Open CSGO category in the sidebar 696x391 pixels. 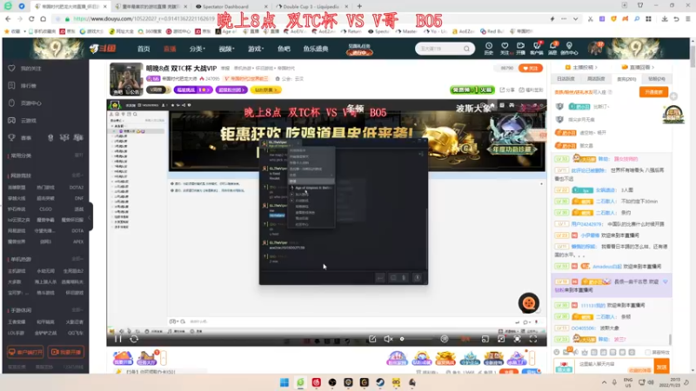click(x=45, y=209)
